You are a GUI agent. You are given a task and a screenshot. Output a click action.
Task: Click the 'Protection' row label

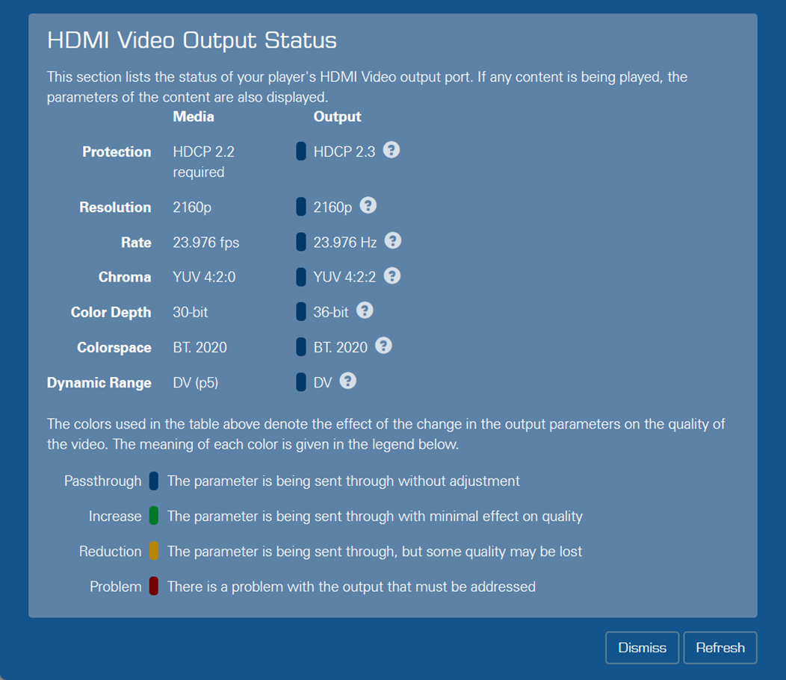(x=117, y=152)
